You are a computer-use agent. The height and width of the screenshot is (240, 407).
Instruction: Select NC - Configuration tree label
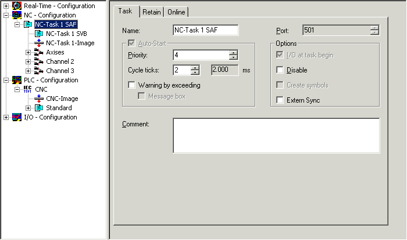[x=50, y=15]
